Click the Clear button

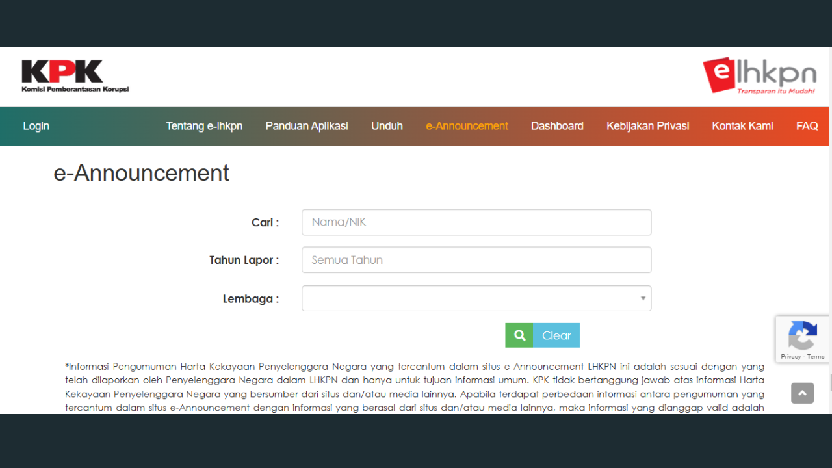point(556,335)
